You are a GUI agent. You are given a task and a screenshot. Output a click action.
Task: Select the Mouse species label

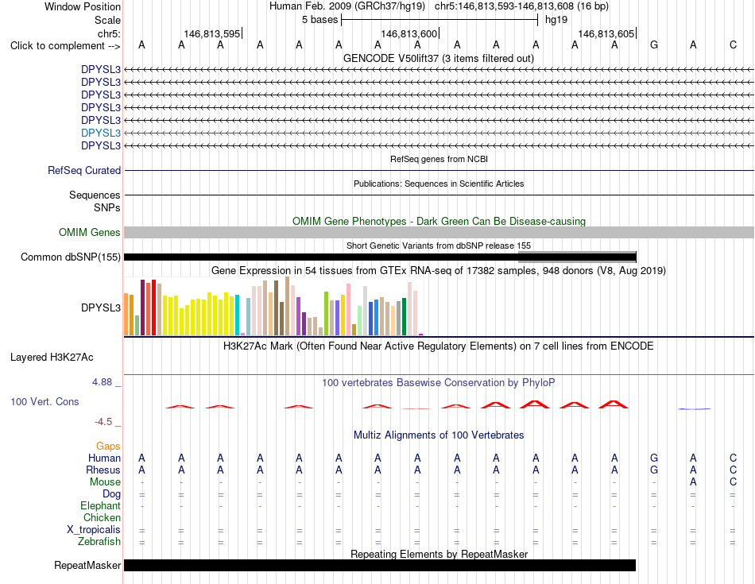[x=105, y=482]
